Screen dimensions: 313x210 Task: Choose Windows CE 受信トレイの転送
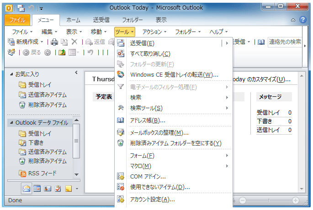(x=174, y=74)
